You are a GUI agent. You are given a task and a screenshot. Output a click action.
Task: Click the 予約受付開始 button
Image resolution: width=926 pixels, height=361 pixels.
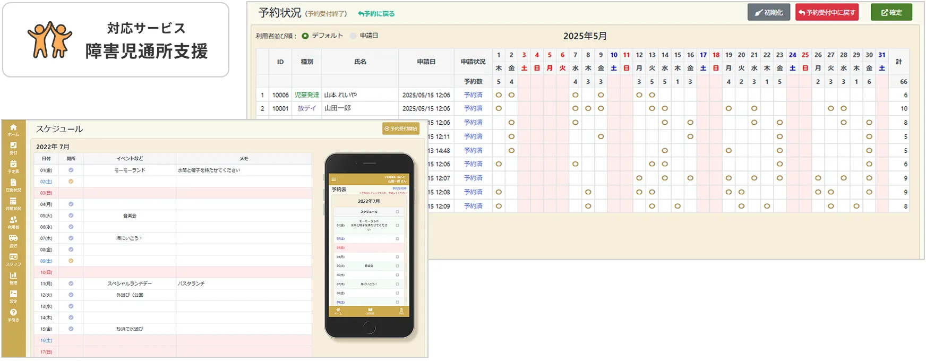click(x=401, y=128)
